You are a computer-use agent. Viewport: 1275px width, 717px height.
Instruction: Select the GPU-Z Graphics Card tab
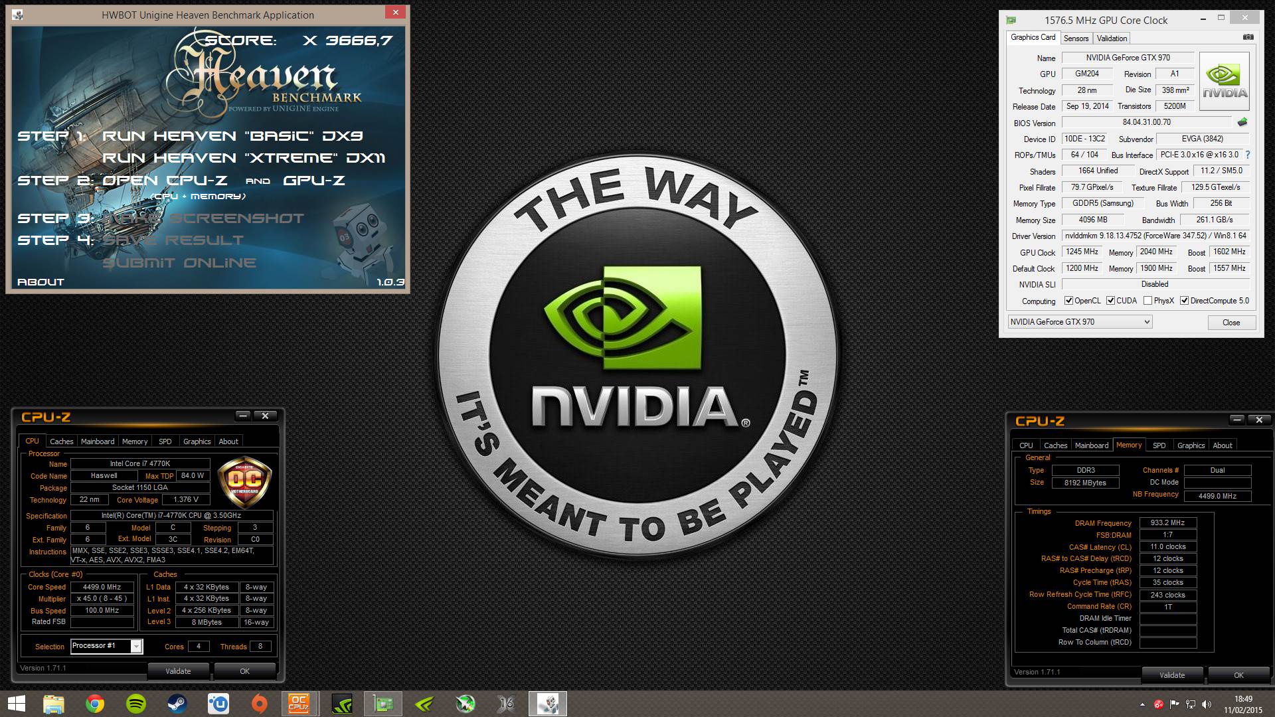(x=1033, y=37)
